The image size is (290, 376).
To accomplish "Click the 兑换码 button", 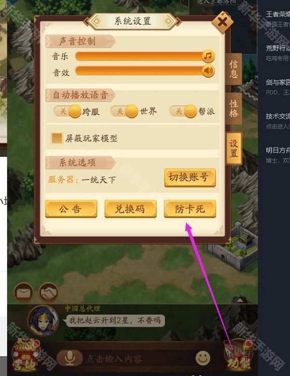I will pos(130,209).
